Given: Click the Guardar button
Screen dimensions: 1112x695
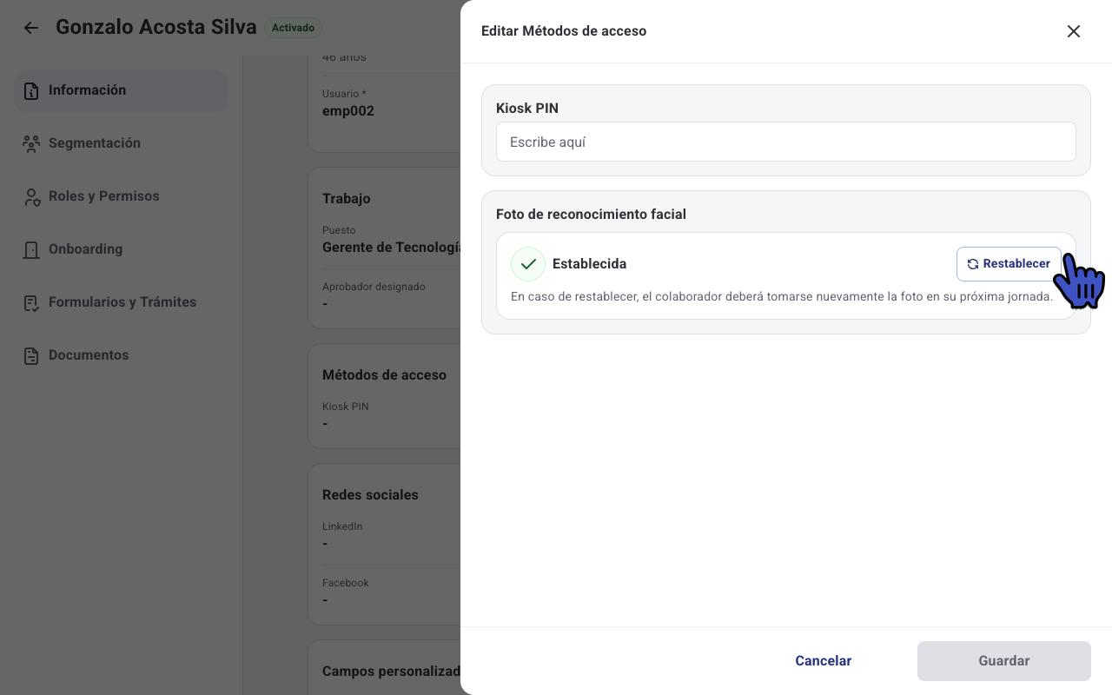Looking at the screenshot, I should (1004, 661).
